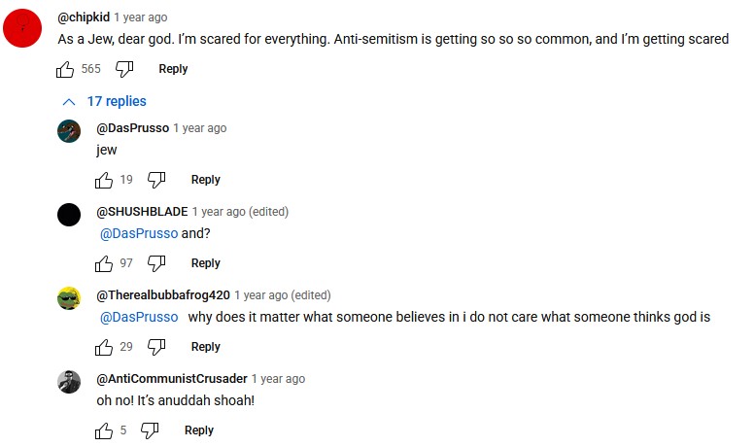Image resolution: width=754 pixels, height=447 pixels.
Task: Dislike @DasPrusso's reply
Action: click(x=156, y=180)
